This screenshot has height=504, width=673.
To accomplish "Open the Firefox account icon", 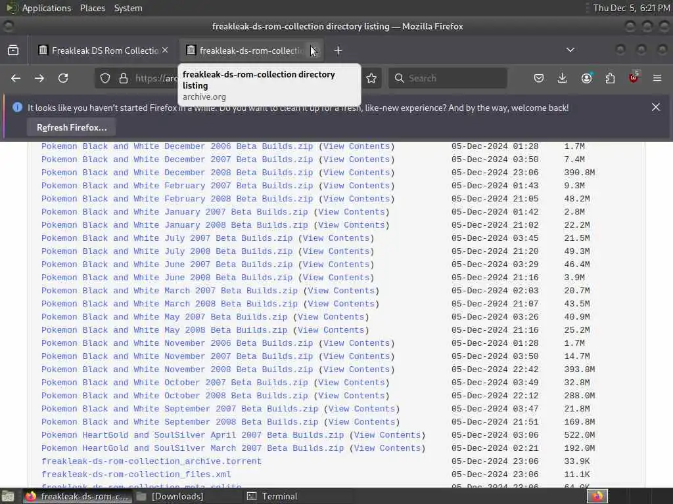I will tap(586, 78).
